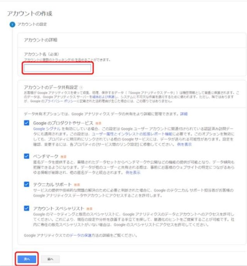Open help icon beside アカウントのデータ共有設定
Screen dimensions: 247x266
pyautogui.click(x=81, y=88)
